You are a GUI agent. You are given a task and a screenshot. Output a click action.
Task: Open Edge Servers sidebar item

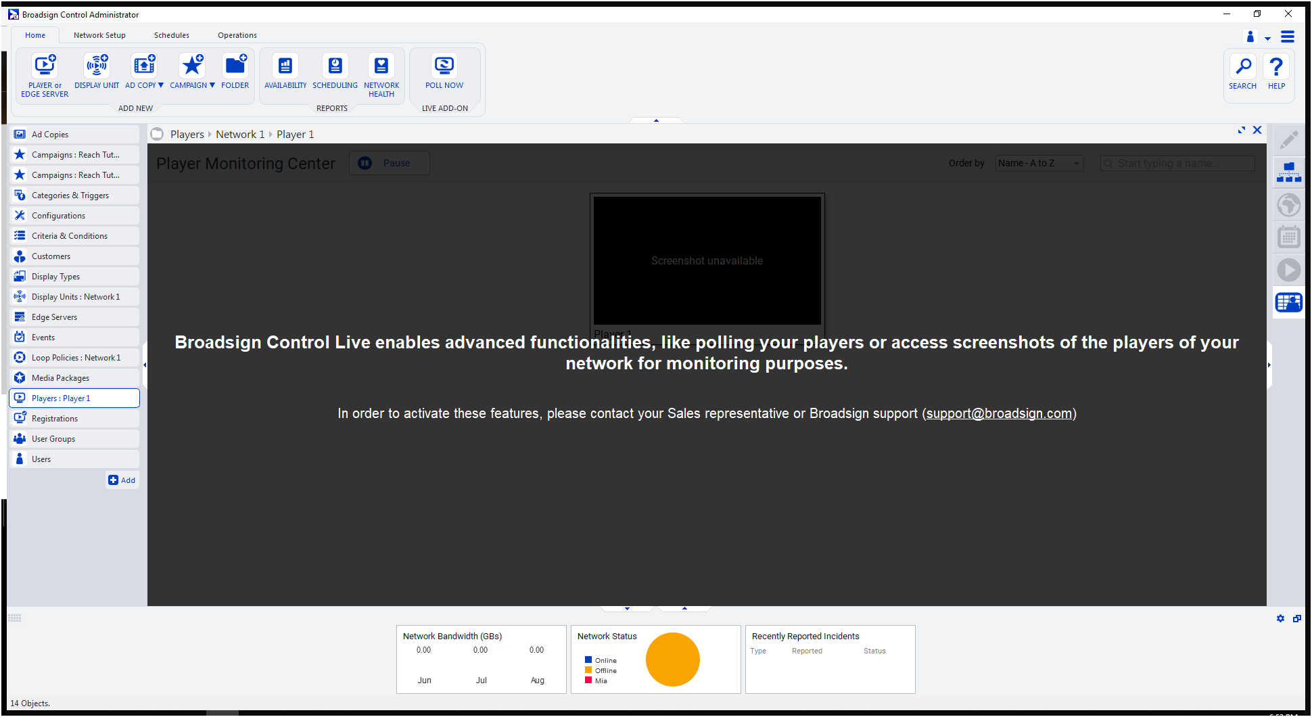click(x=74, y=317)
